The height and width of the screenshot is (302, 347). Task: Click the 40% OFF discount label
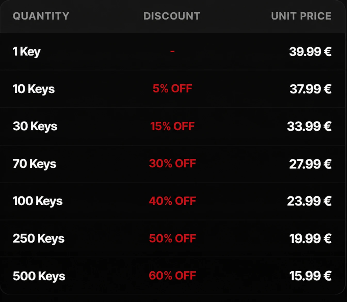point(172,201)
